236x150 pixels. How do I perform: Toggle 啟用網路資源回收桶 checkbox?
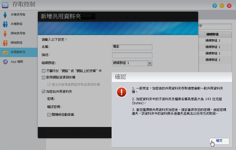point(44,77)
